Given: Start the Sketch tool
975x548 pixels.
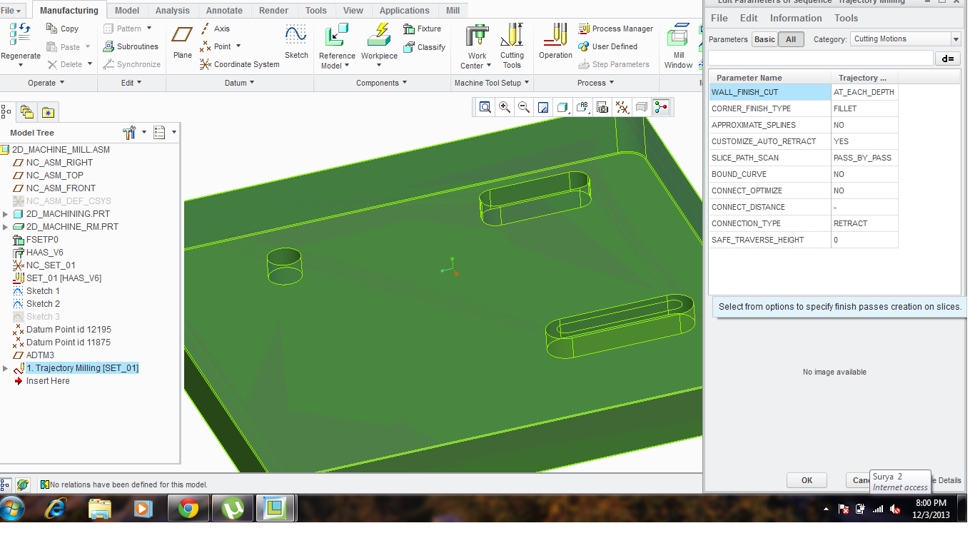Looking at the screenshot, I should 296,41.
